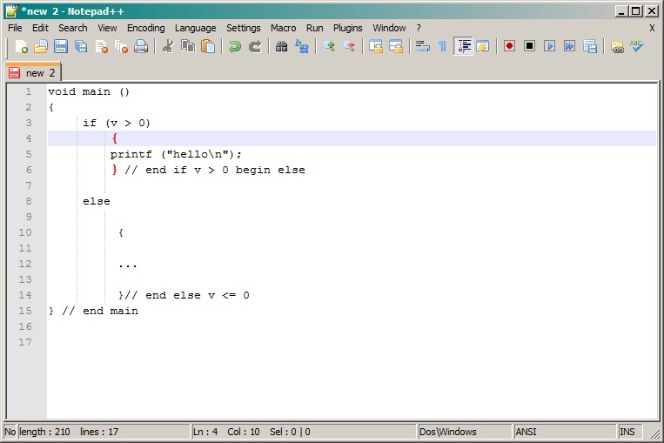Click the printf ("hello\n"); line
The width and height of the screenshot is (664, 443).
pos(176,155)
